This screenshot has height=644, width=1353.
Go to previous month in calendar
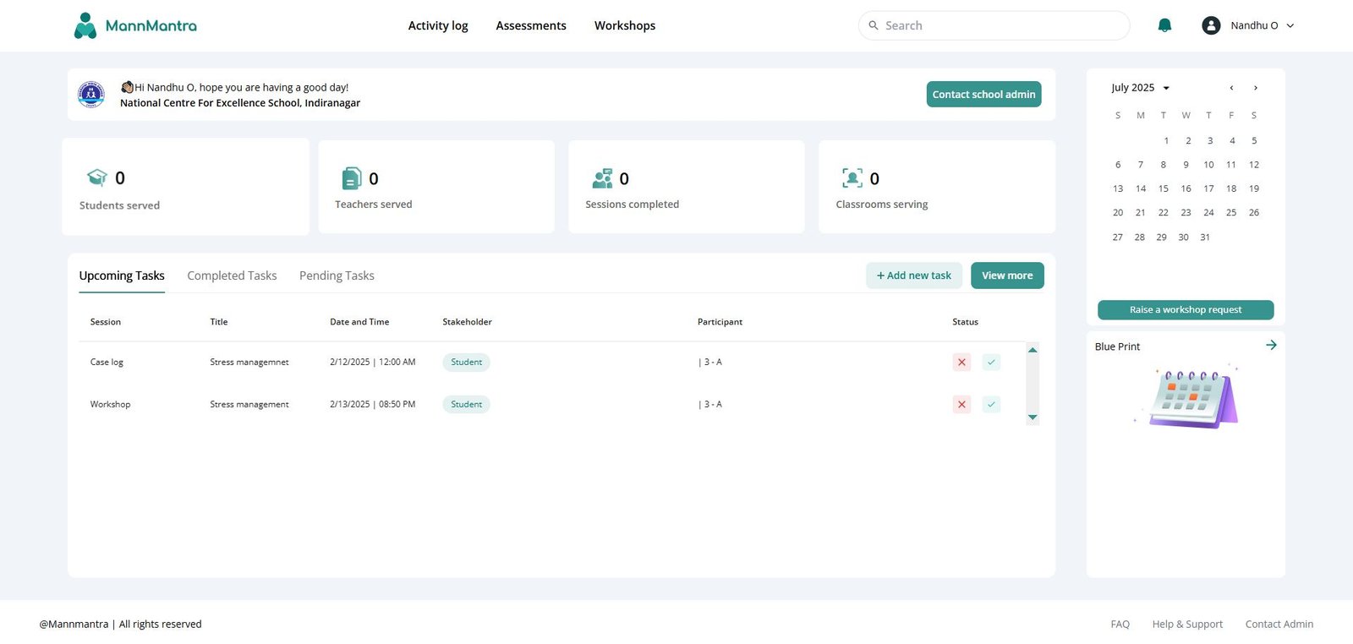(1231, 88)
